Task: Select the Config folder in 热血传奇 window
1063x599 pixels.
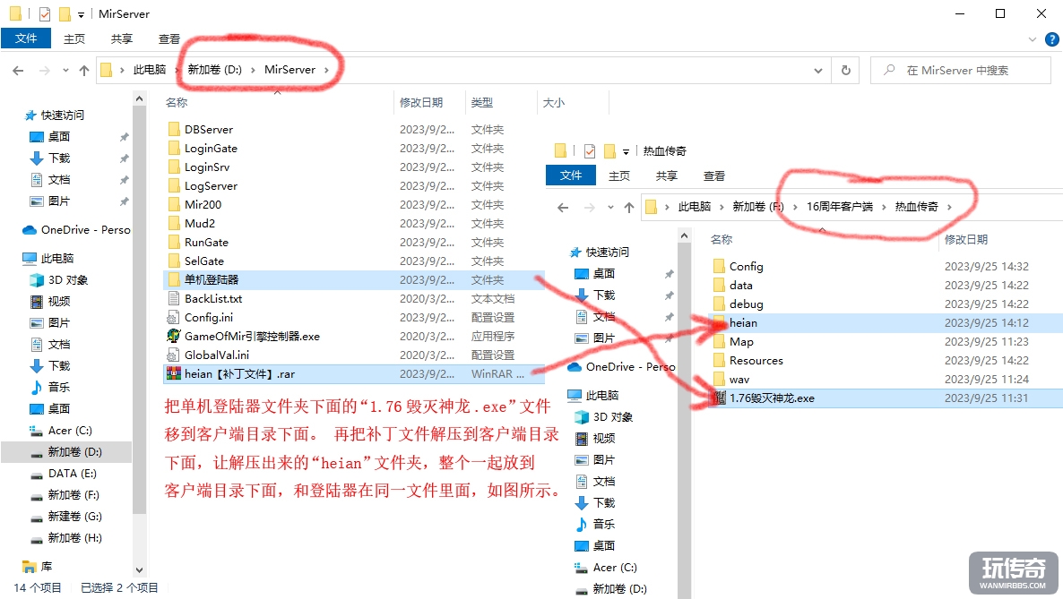Action: (746, 266)
